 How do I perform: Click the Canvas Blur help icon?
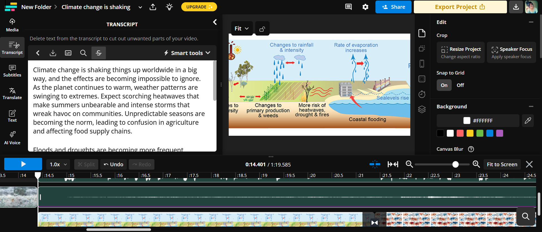(471, 149)
